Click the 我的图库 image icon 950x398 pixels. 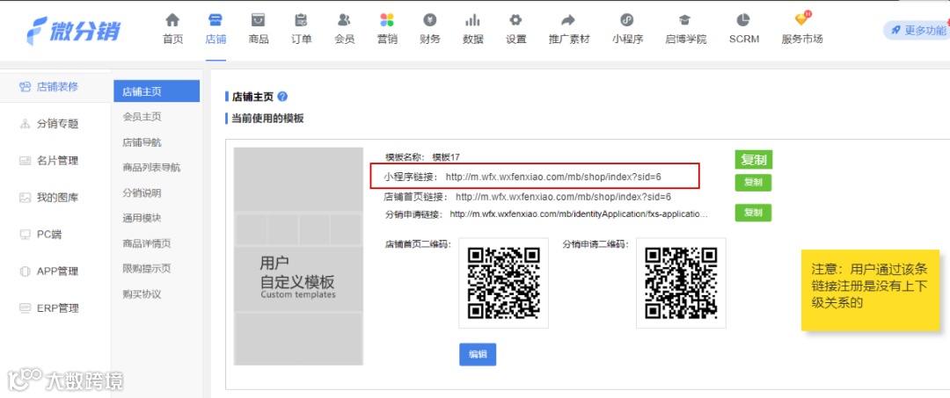(25, 197)
